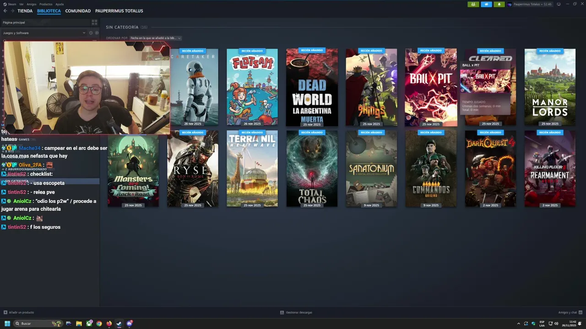This screenshot has width=586, height=329.
Task: Click the ESP LAA language indicator
Action: click(542, 324)
